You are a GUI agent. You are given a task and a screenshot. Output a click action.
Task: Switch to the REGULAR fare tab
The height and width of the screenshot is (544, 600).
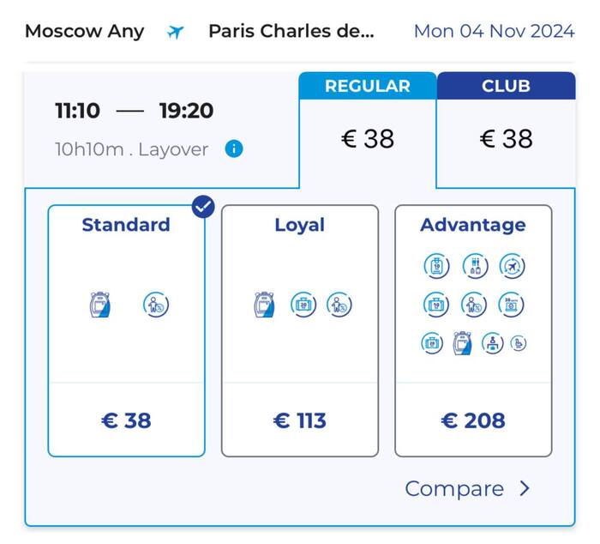368,86
